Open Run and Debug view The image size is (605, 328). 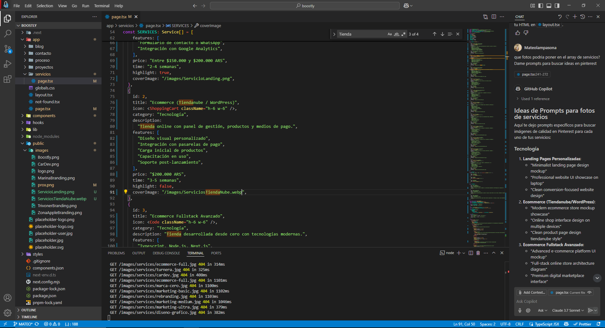pyautogui.click(x=8, y=64)
